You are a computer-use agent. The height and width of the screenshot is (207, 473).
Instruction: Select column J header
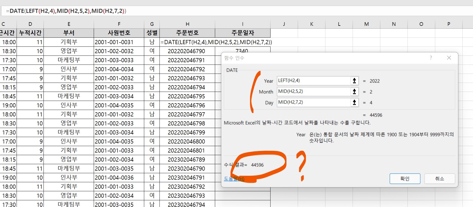[x=284, y=24]
